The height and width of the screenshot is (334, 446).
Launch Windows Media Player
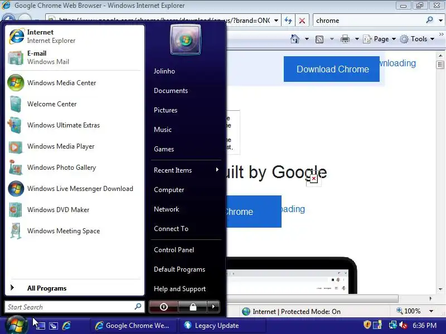tap(75, 146)
